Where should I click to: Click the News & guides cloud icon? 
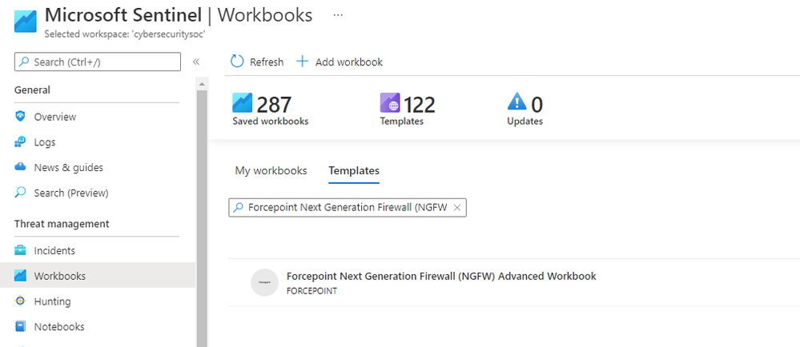pyautogui.click(x=20, y=167)
